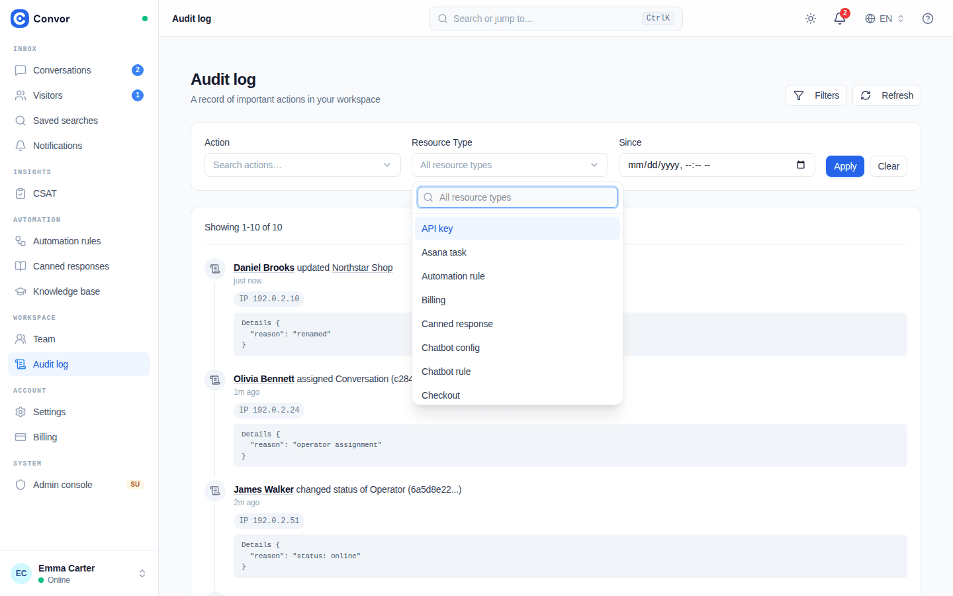The height and width of the screenshot is (596, 953).
Task: Select Billing in the resource type list
Action: click(x=518, y=300)
